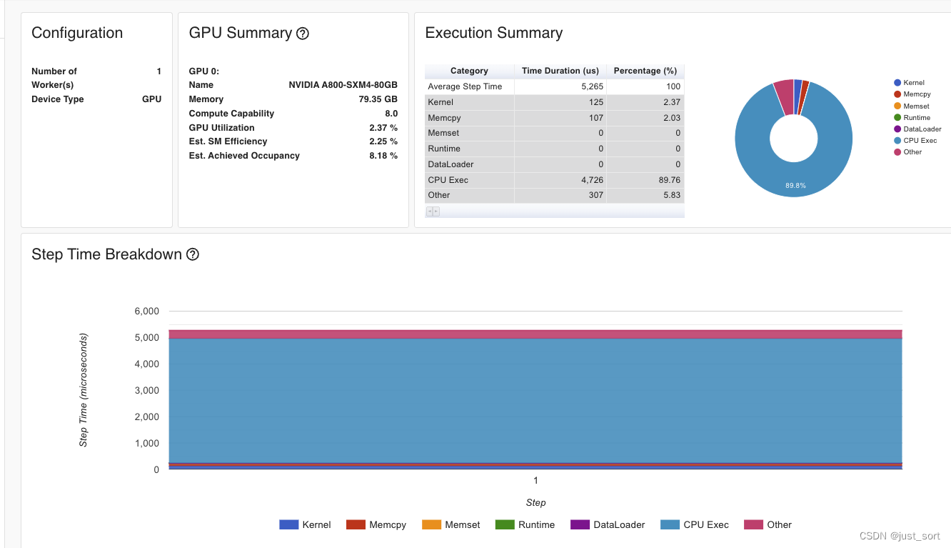Click Memset in Step Time Breakdown legend

(x=451, y=524)
